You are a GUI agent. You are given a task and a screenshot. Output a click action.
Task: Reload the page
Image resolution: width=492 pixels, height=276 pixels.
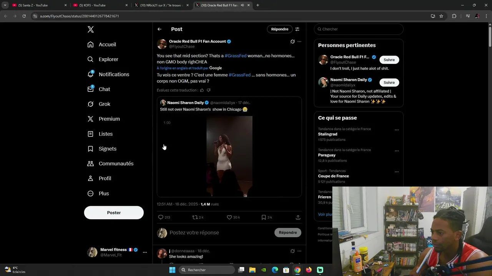coord(24,16)
